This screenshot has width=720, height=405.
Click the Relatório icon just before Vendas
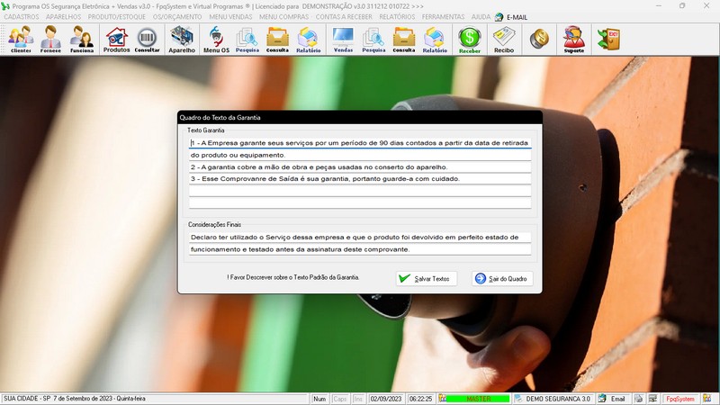[308, 40]
